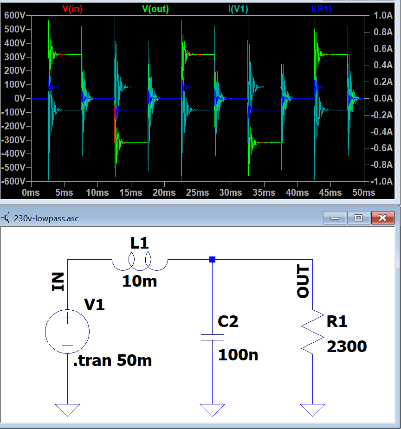Click the 230v-lowpass.asc title bar icon
This screenshot has width=401, height=429.
pyautogui.click(x=6, y=218)
